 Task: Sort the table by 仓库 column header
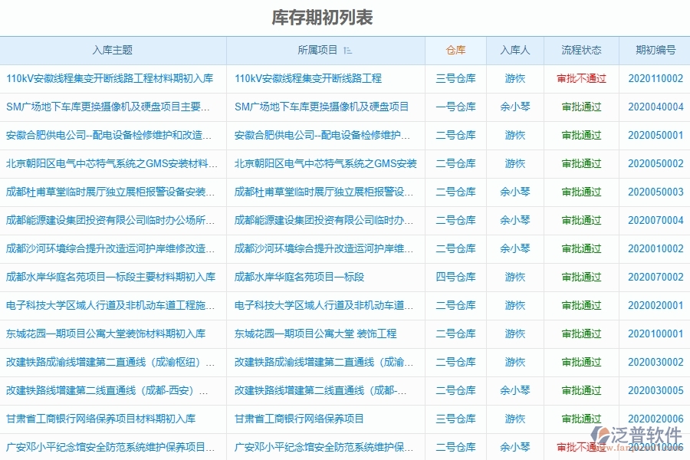coord(458,48)
